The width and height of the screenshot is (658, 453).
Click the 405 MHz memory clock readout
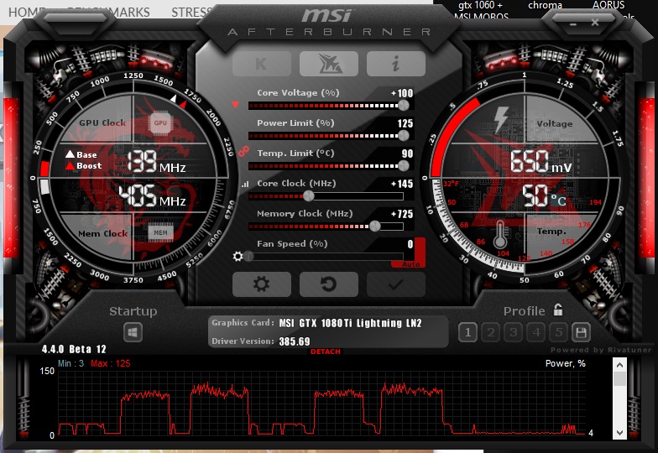click(x=153, y=196)
